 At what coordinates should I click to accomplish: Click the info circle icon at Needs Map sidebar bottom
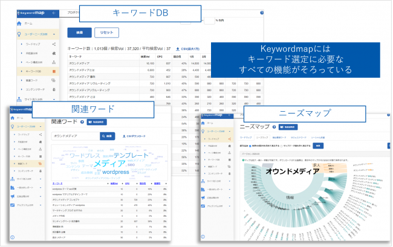pos(203,237)
